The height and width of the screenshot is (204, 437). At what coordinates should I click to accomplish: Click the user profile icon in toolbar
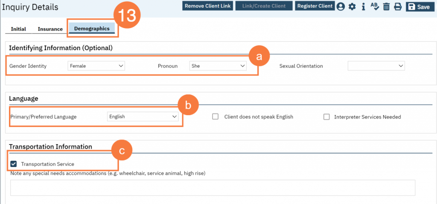(x=341, y=6)
